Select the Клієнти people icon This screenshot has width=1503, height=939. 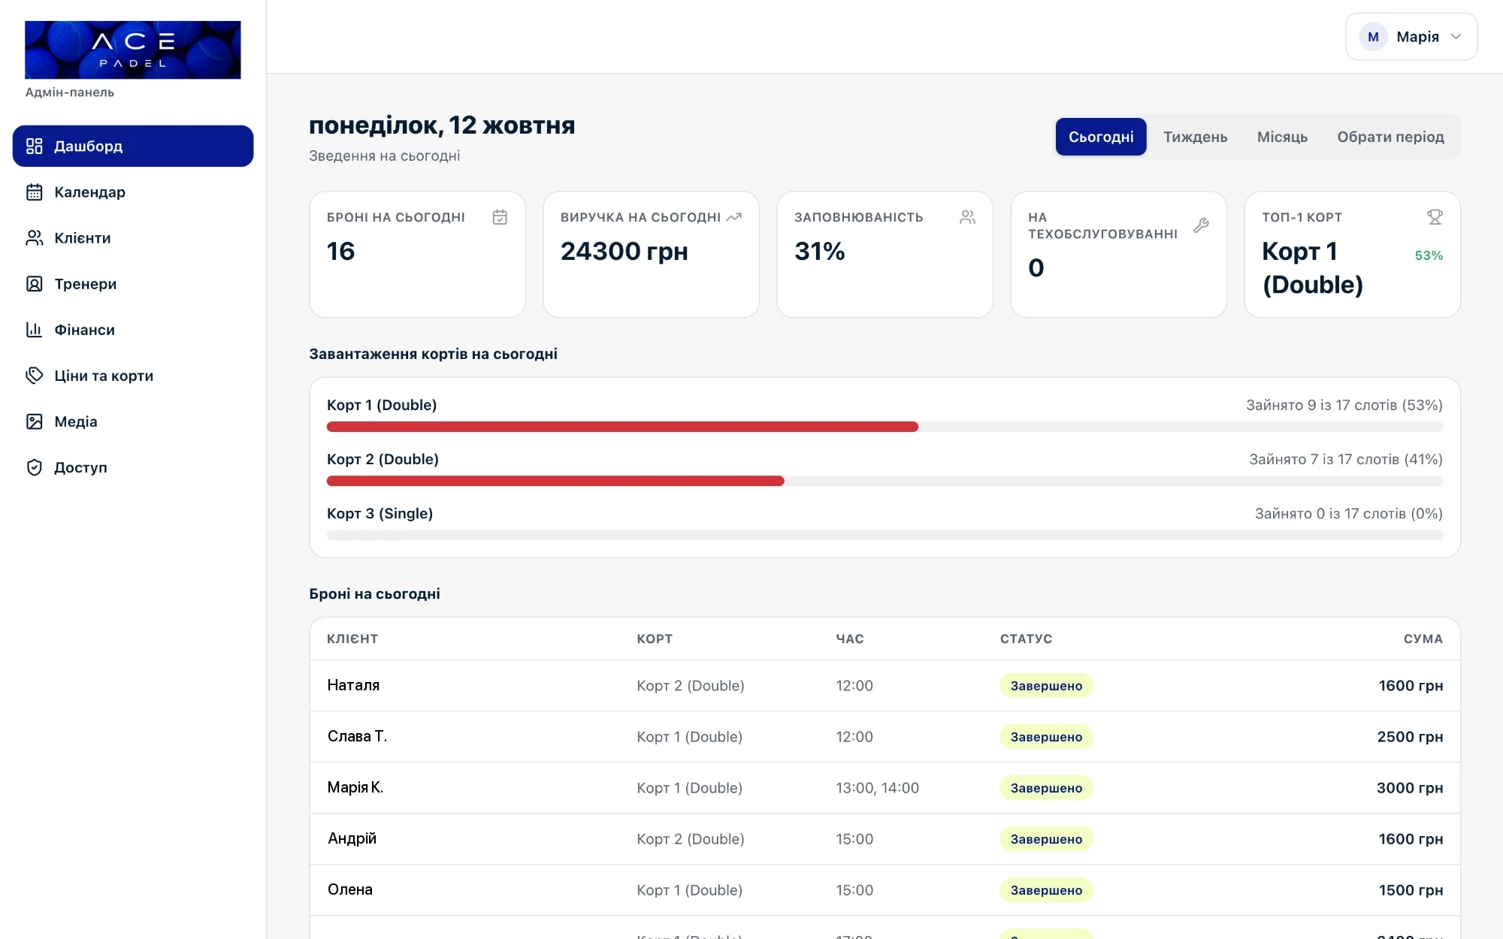click(x=35, y=237)
